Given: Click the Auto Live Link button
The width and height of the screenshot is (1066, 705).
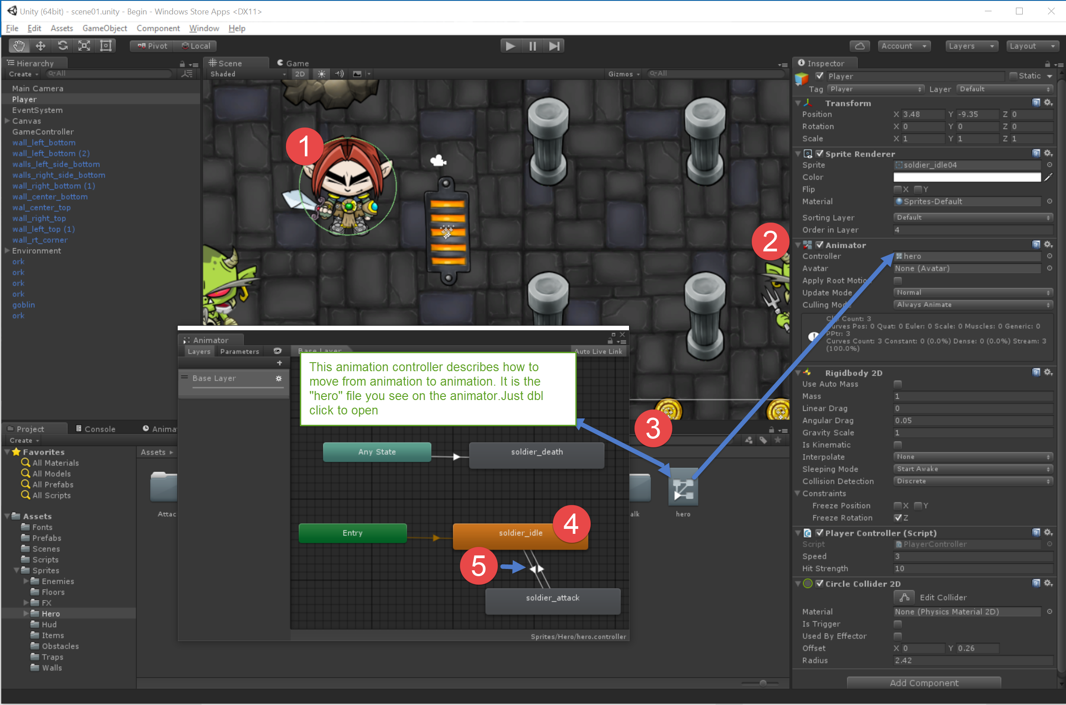Looking at the screenshot, I should click(x=598, y=351).
